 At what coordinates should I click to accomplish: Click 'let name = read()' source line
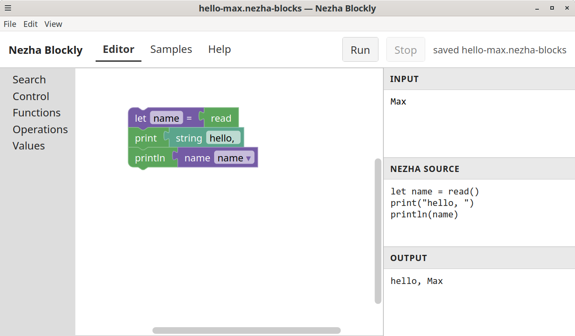click(x=435, y=192)
